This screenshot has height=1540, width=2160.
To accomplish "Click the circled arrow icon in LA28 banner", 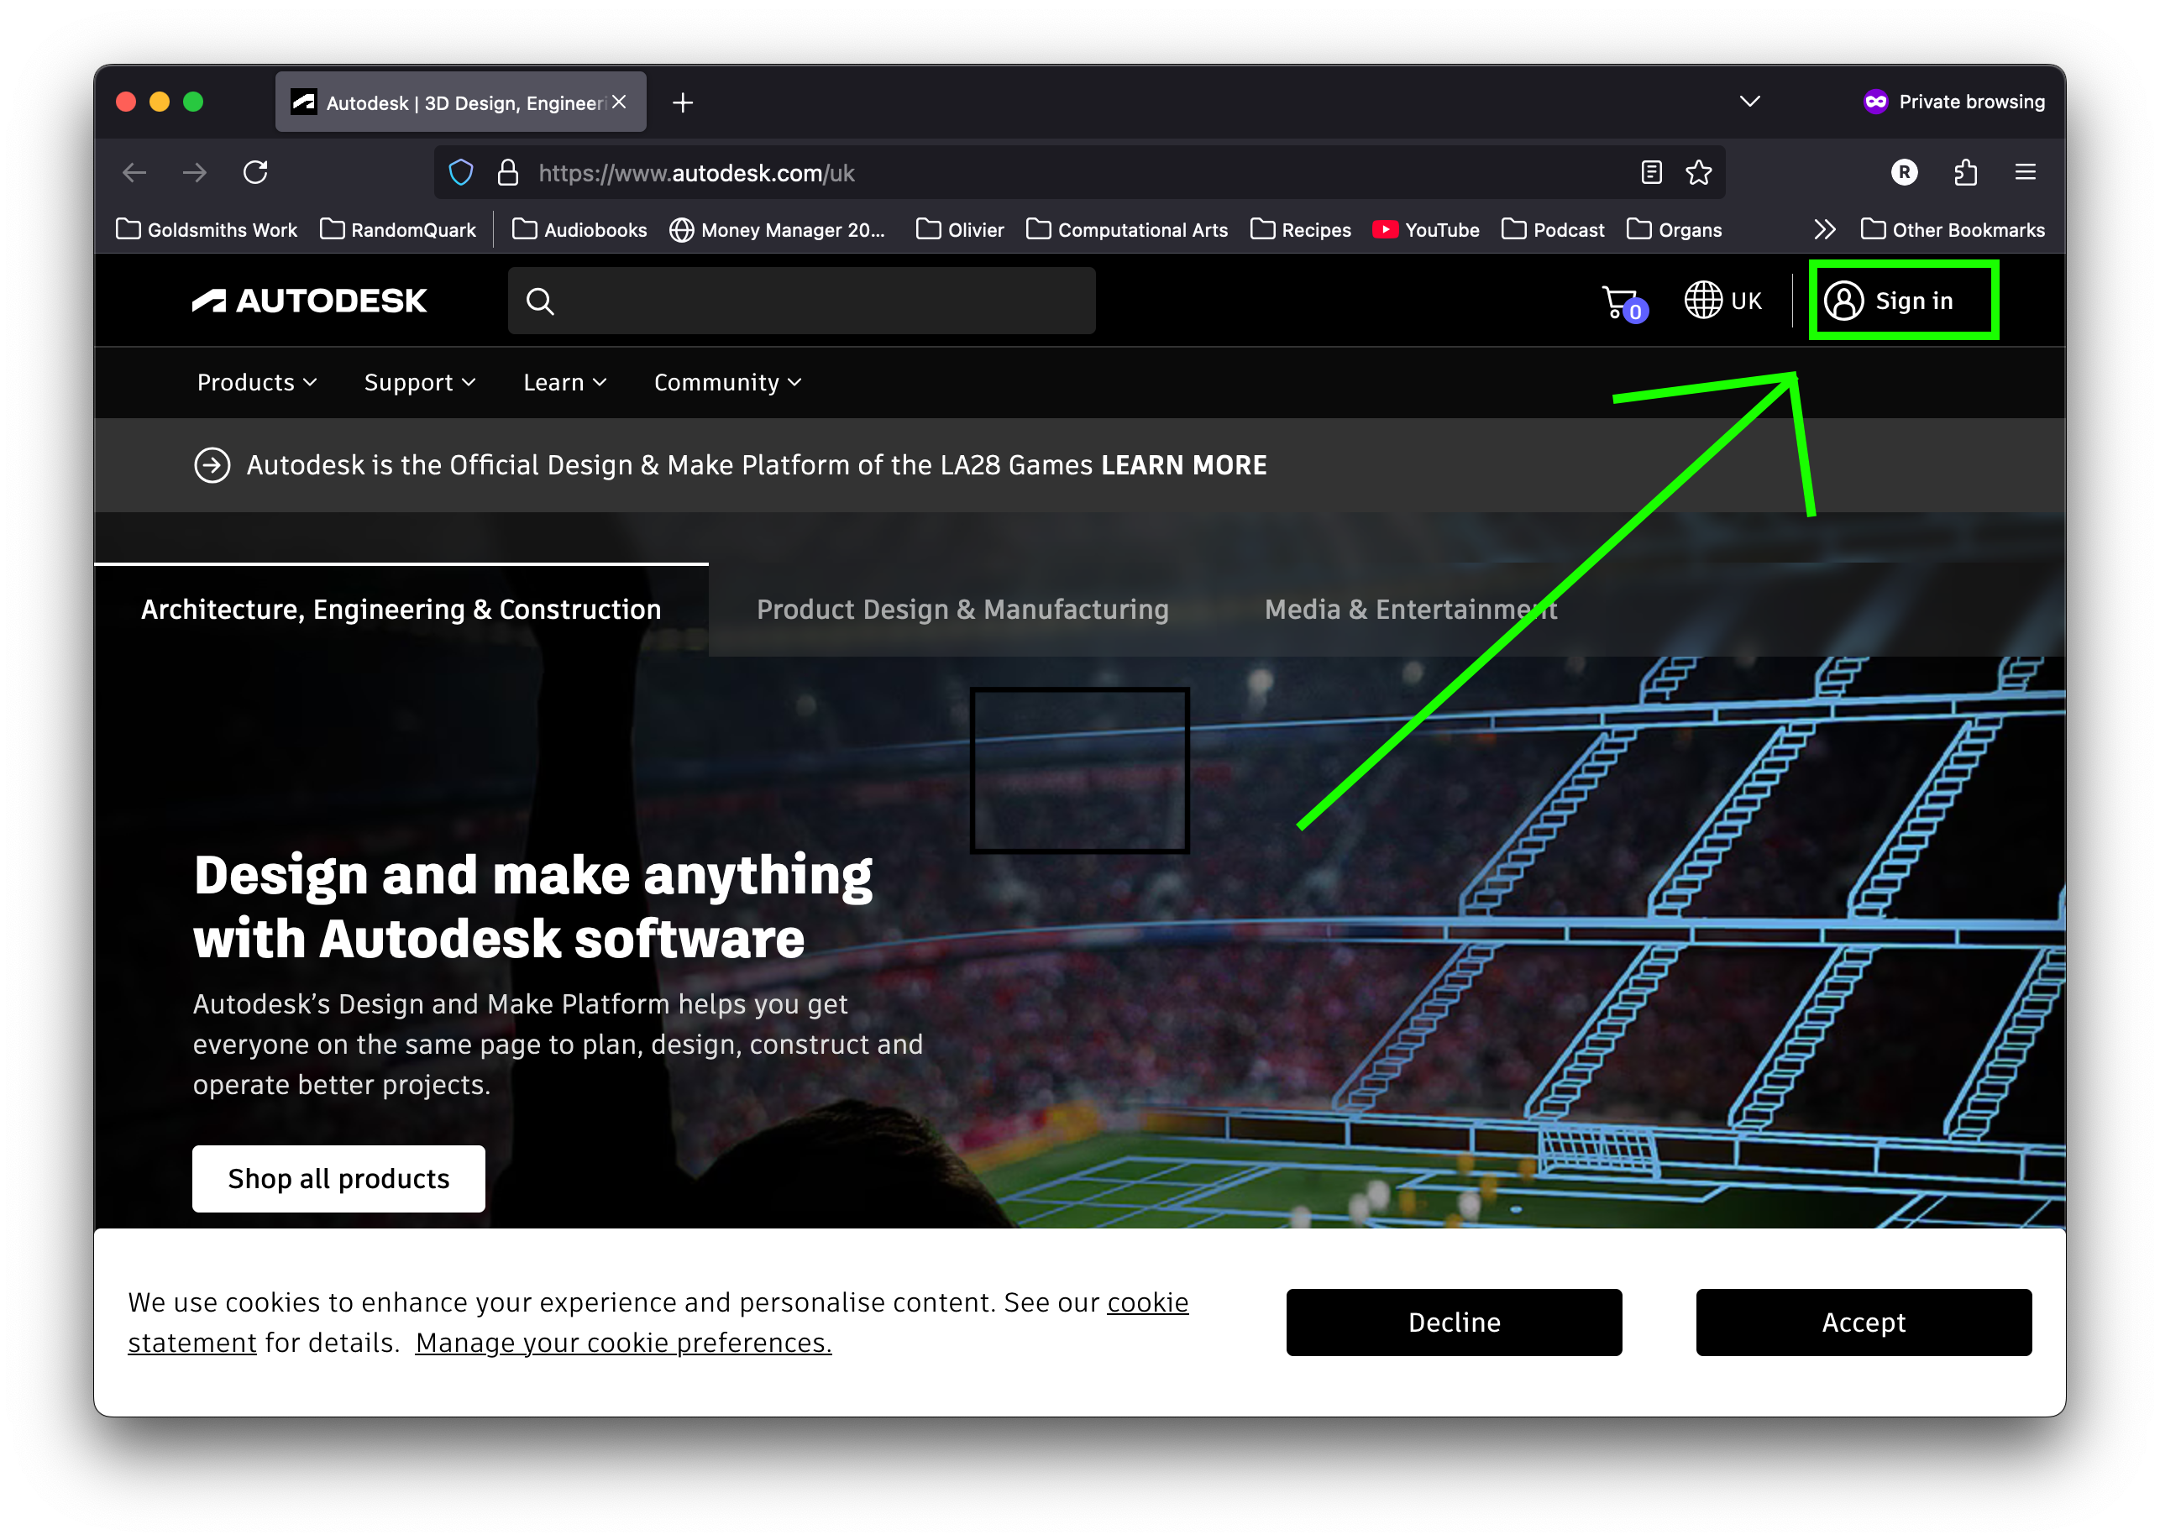I will [x=212, y=464].
